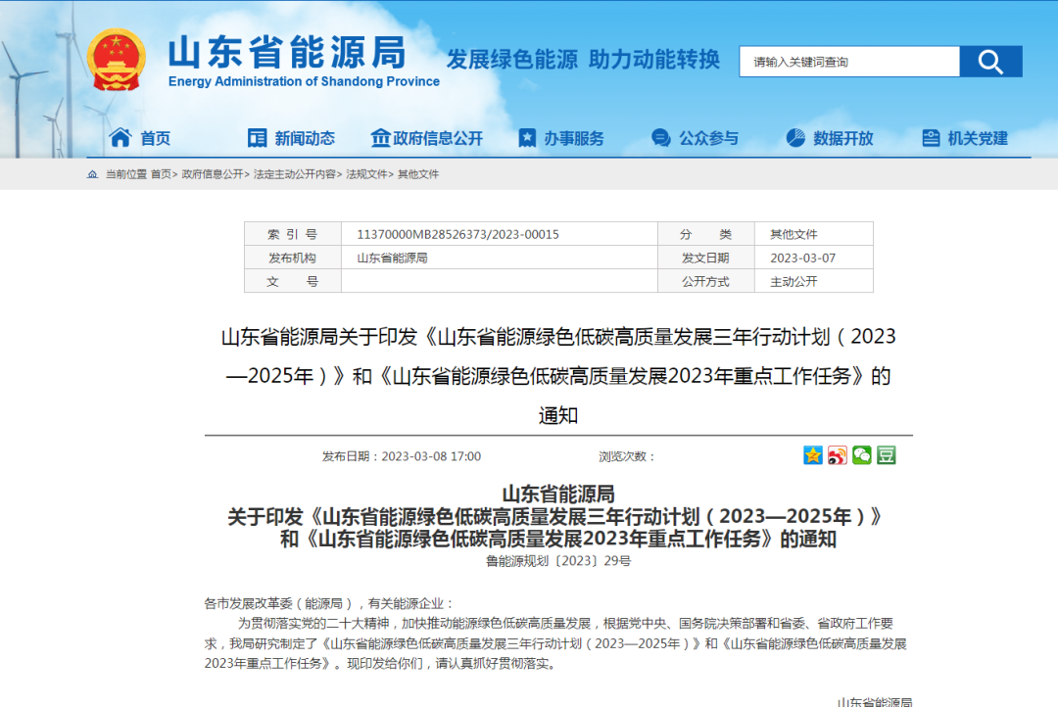Open the 公众参与 navigation item
1058x707 pixels.
point(696,138)
